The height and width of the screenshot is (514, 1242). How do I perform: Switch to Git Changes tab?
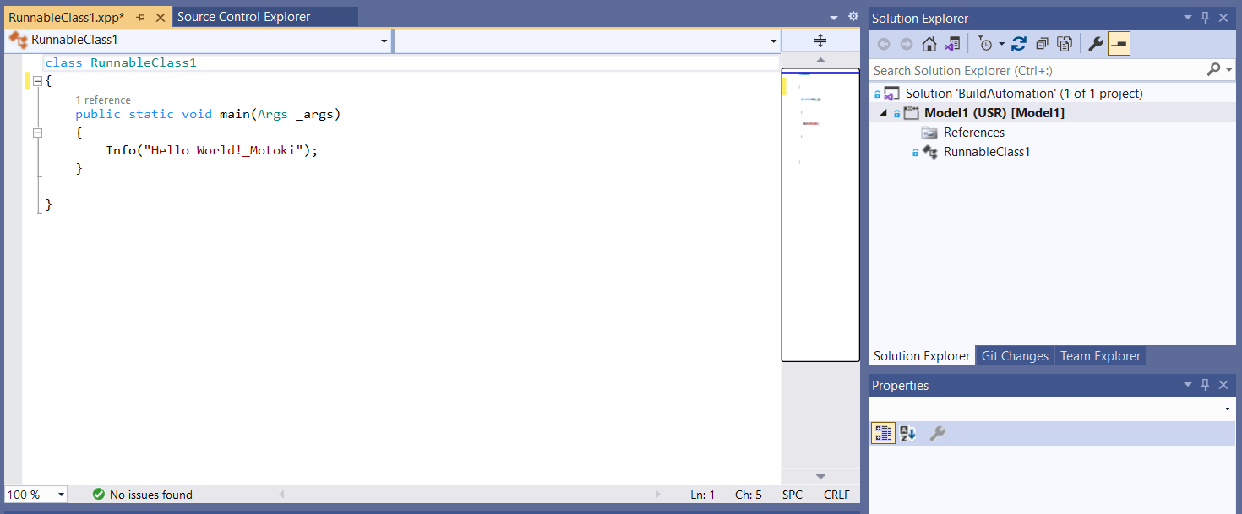(x=1015, y=356)
